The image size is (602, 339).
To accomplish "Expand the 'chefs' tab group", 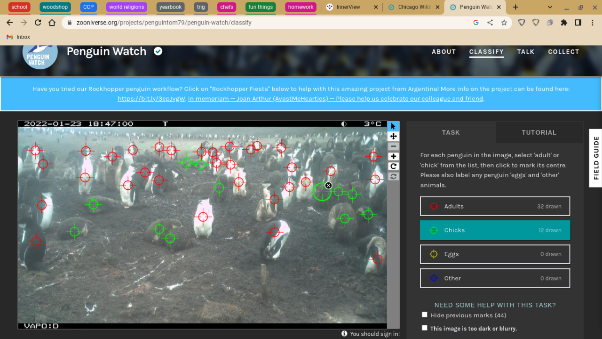I will coord(227,7).
